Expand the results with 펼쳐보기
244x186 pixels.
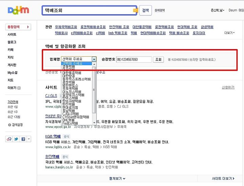117,179
